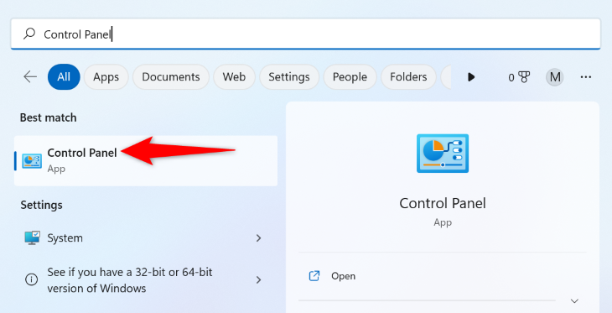Switch to the Settings filter

(289, 77)
